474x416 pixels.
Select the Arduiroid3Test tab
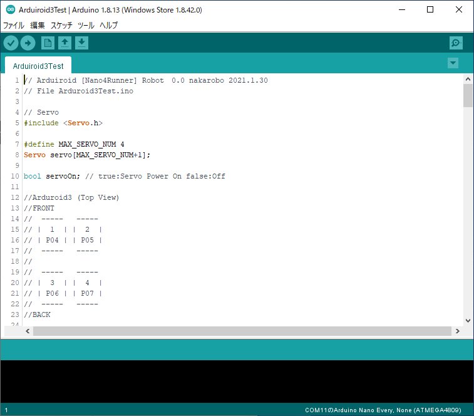pyautogui.click(x=38, y=65)
